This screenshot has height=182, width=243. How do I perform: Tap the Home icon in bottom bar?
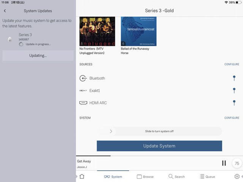(x=82, y=176)
